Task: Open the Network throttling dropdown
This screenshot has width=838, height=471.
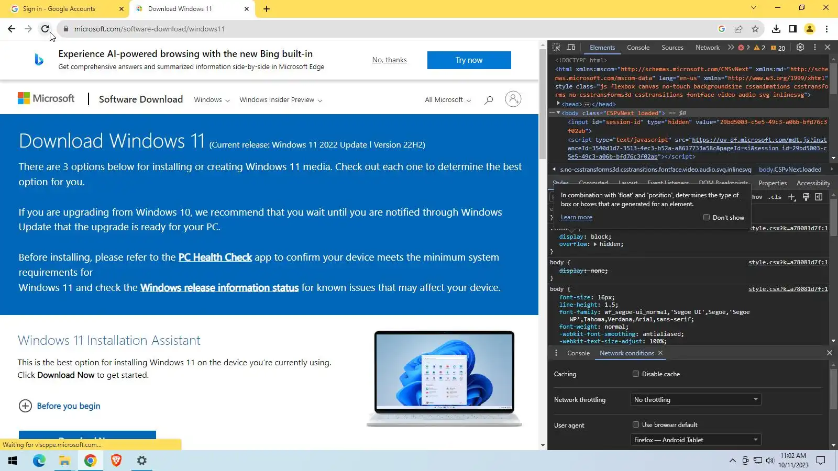Action: tap(696, 400)
